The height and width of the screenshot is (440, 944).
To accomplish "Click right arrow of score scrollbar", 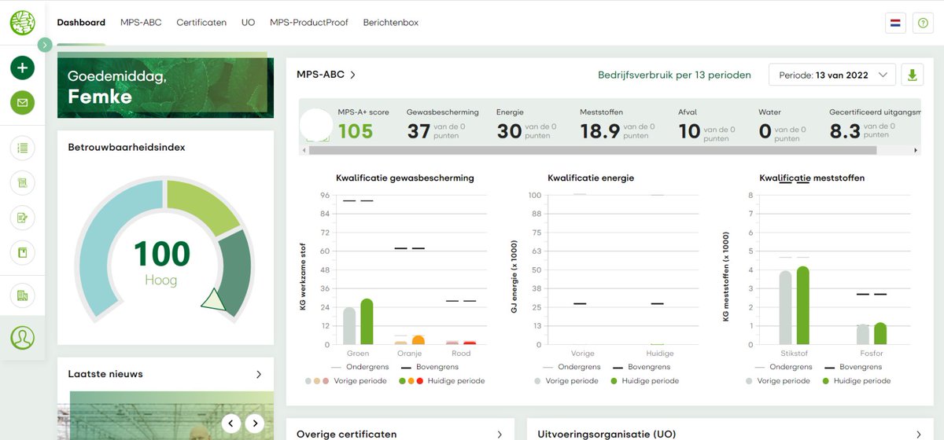I will tap(916, 149).
